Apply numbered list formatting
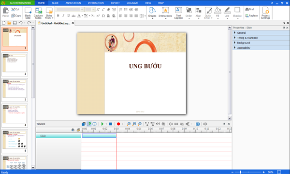This screenshot has width=290, height=174. point(120,10)
